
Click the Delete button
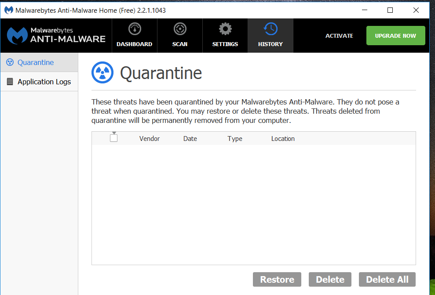pyautogui.click(x=330, y=279)
